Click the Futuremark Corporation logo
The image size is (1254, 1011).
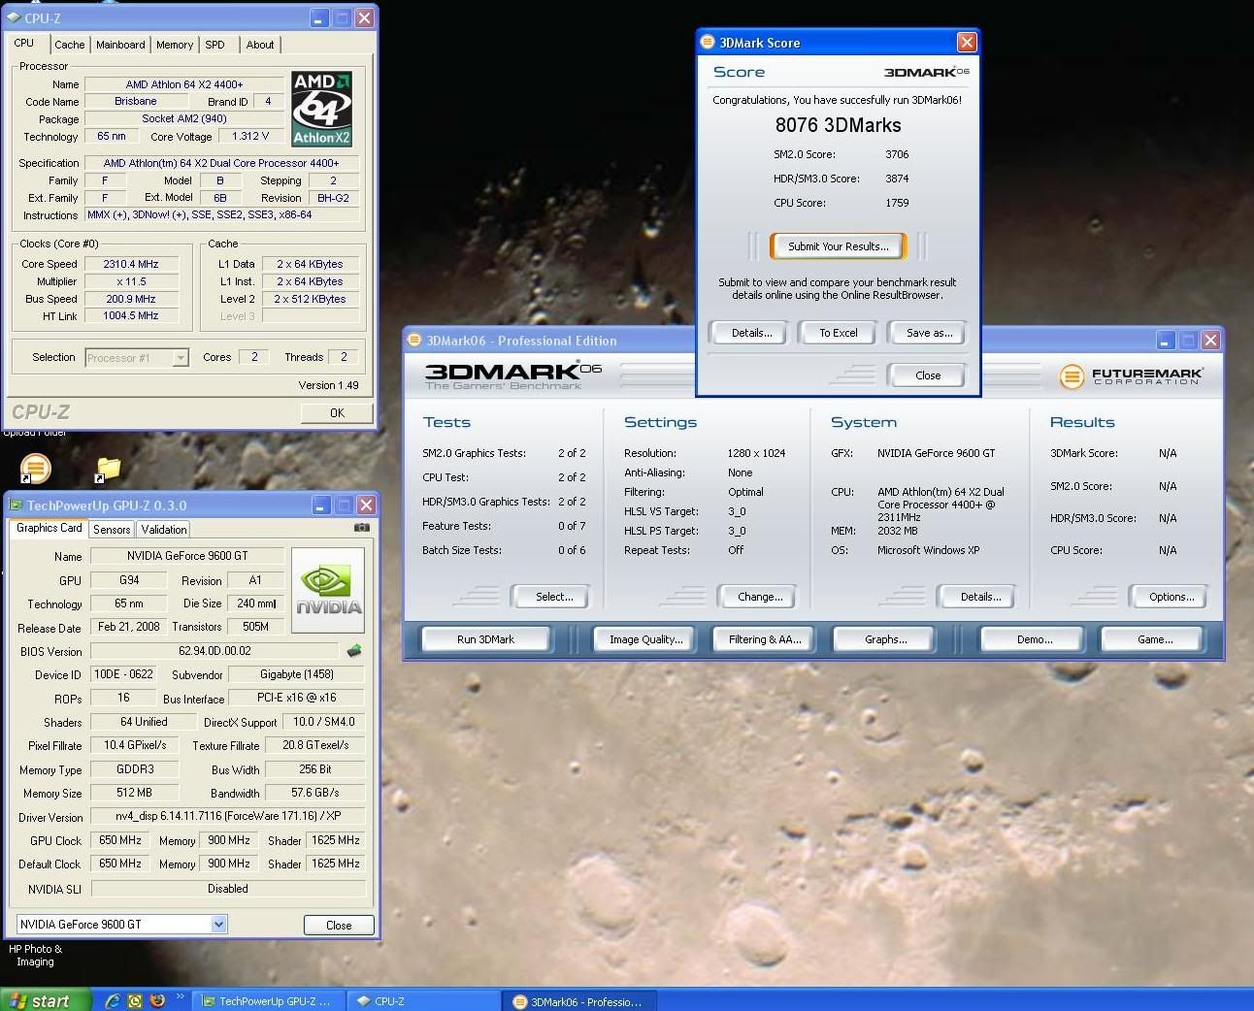point(1131,376)
